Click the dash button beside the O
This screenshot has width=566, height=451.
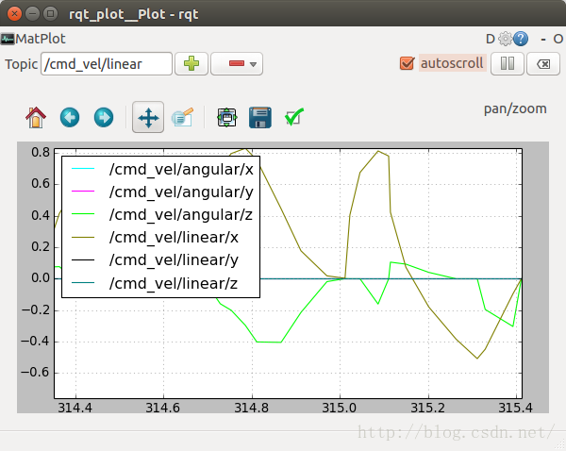click(543, 39)
